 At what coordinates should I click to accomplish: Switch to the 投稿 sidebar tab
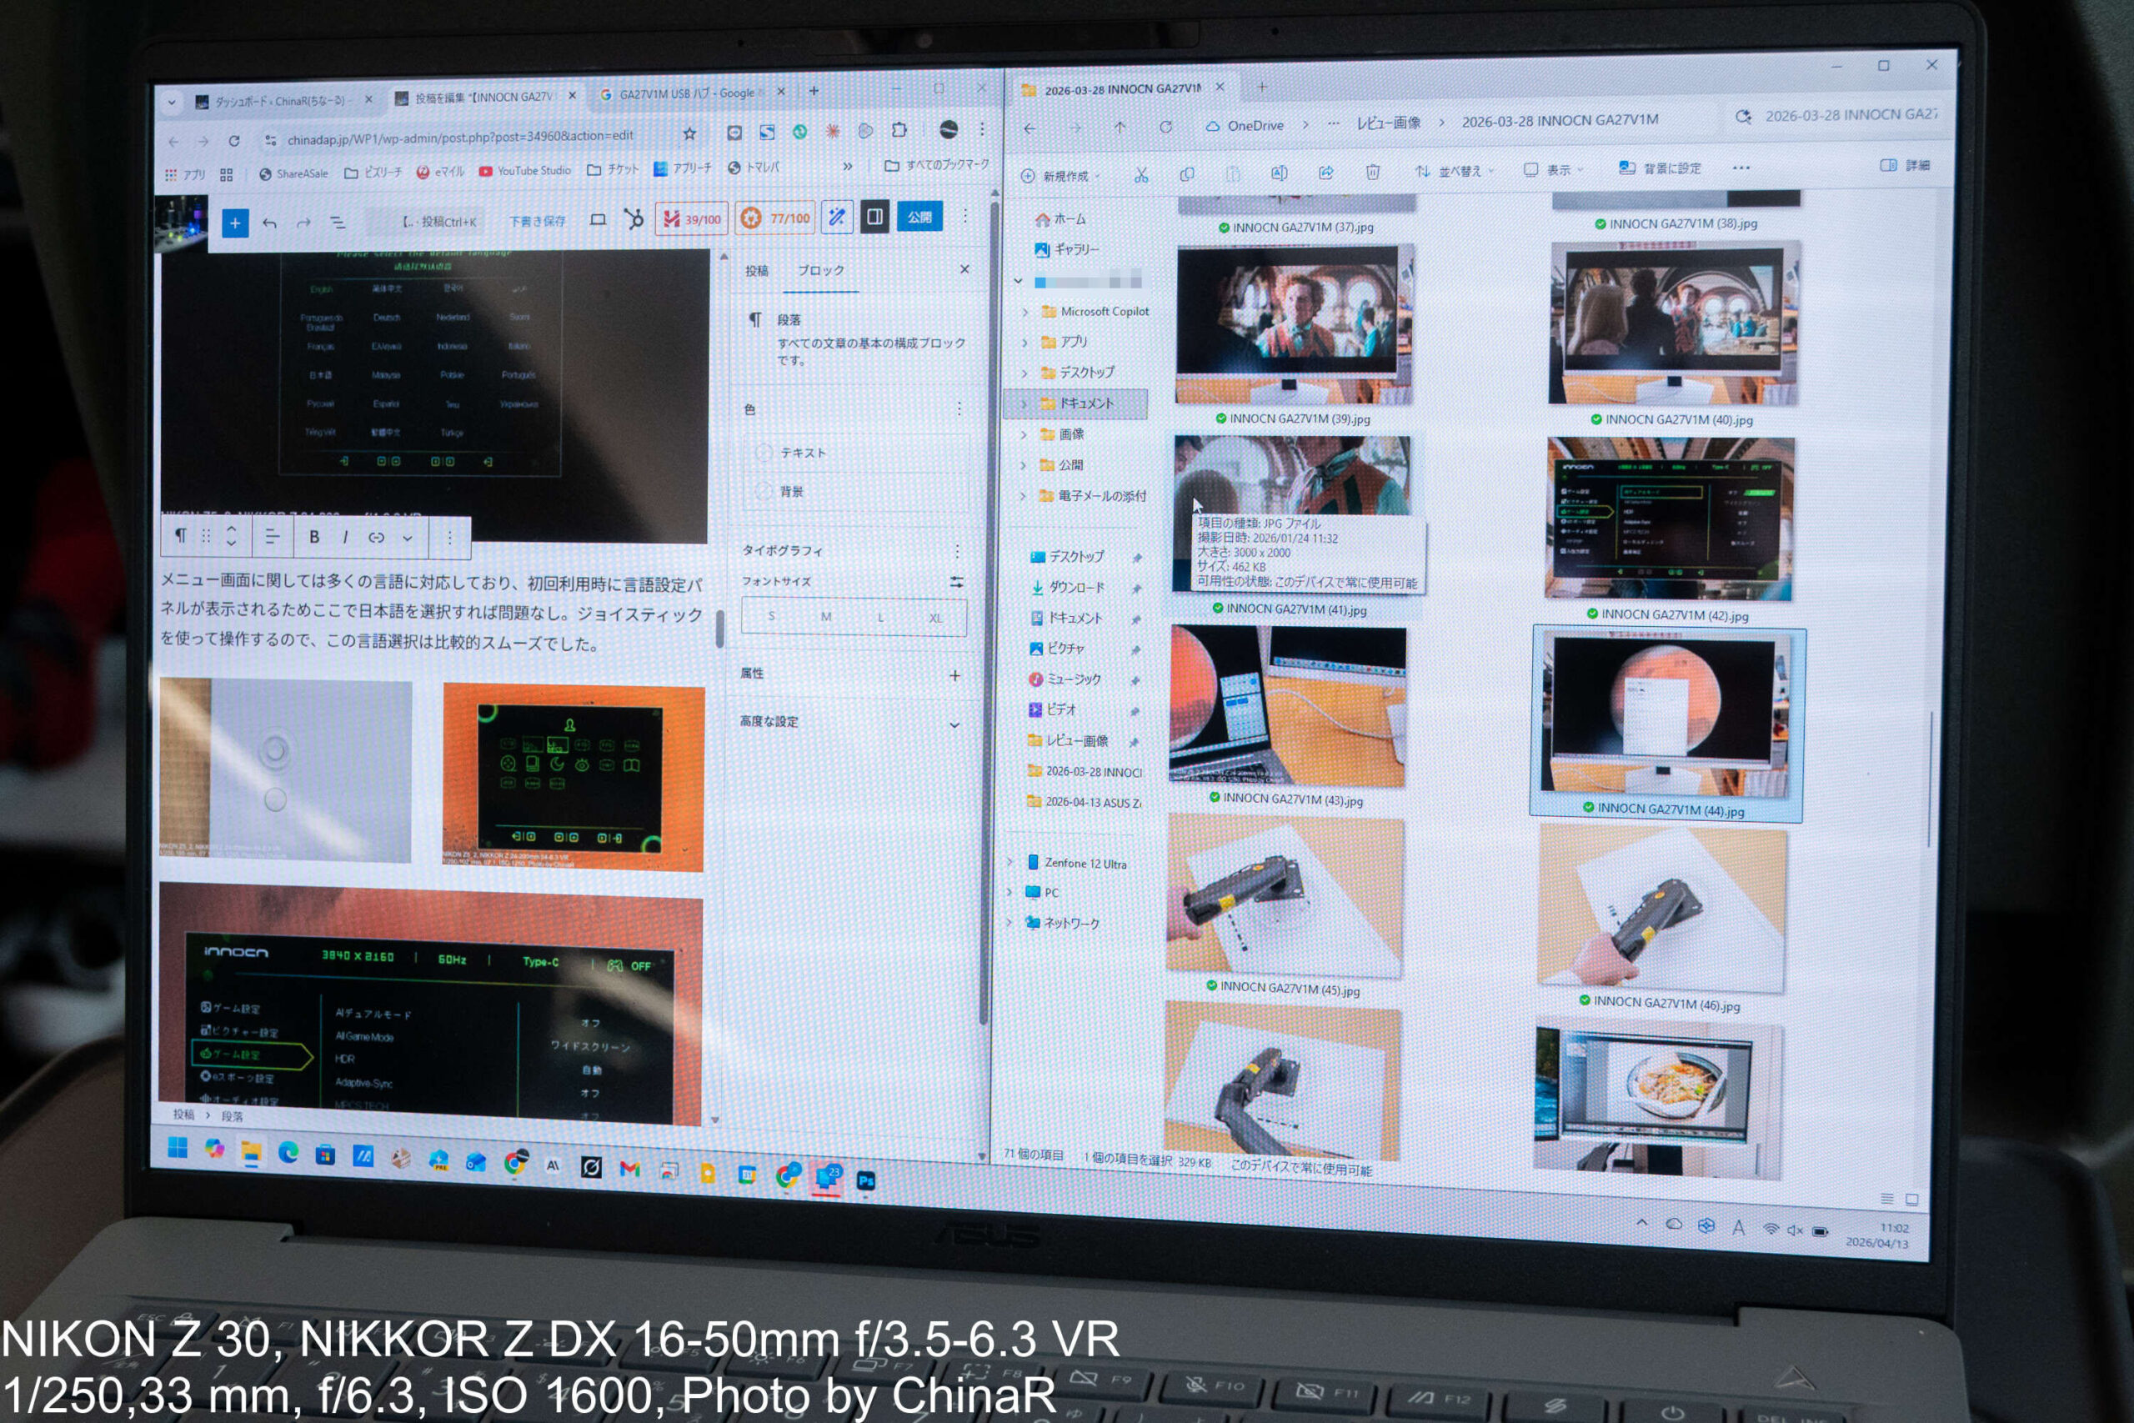pyautogui.click(x=757, y=270)
